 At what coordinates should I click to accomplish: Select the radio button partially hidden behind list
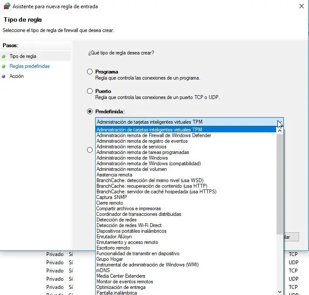90,150
